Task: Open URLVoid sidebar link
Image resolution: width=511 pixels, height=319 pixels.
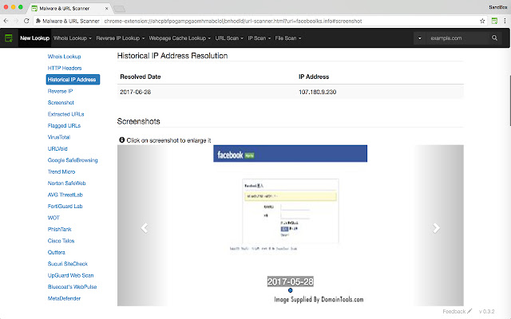Action: coord(57,149)
